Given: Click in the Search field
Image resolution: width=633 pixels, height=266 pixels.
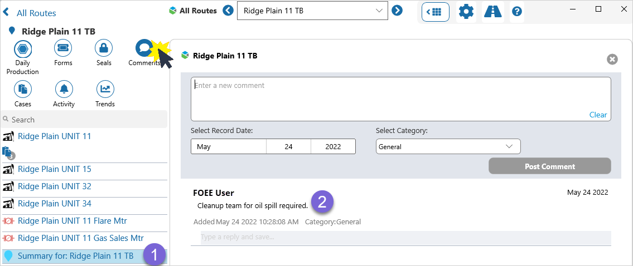Looking at the screenshot, I should [84, 120].
